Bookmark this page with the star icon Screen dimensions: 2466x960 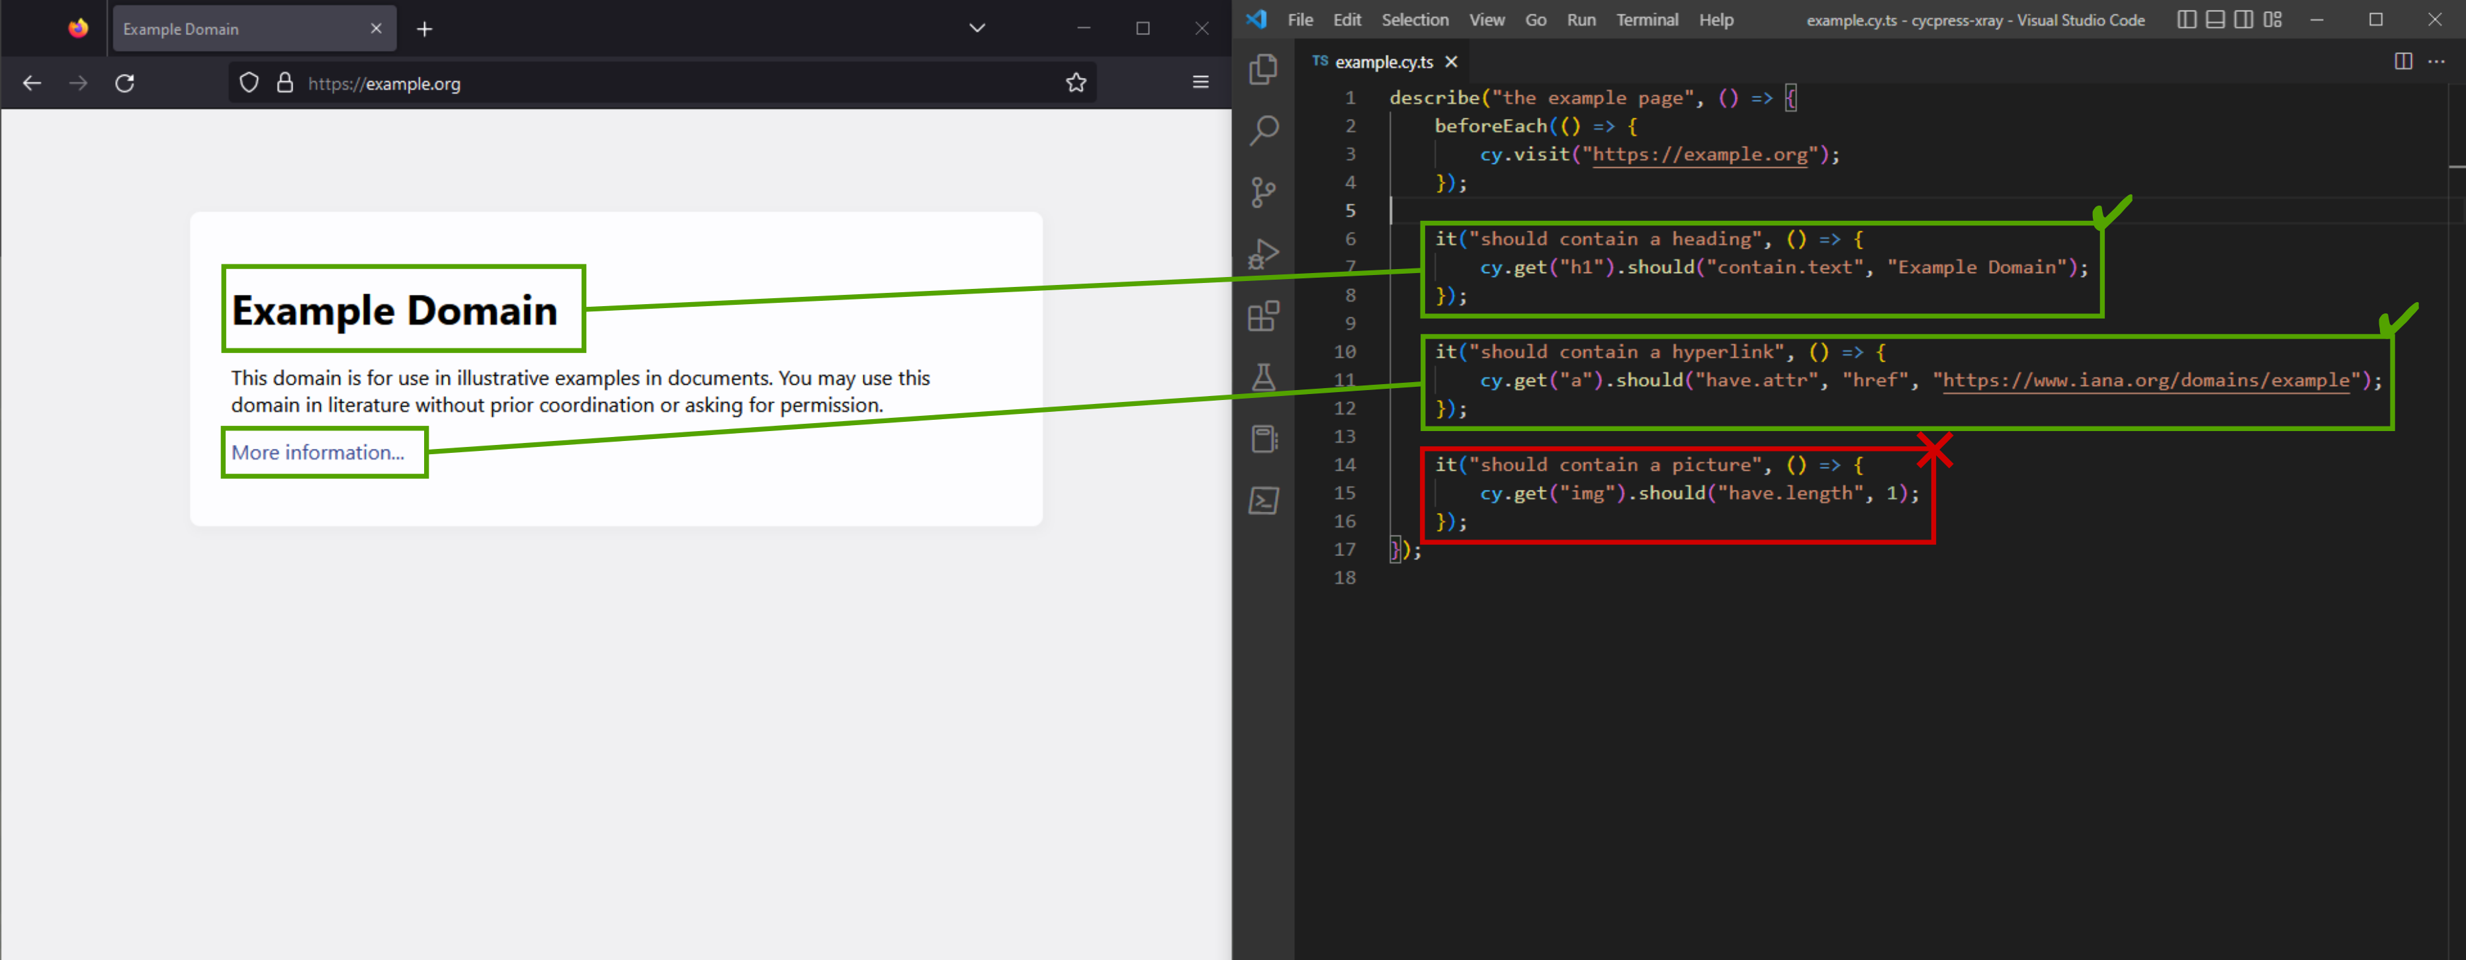click(x=1076, y=83)
